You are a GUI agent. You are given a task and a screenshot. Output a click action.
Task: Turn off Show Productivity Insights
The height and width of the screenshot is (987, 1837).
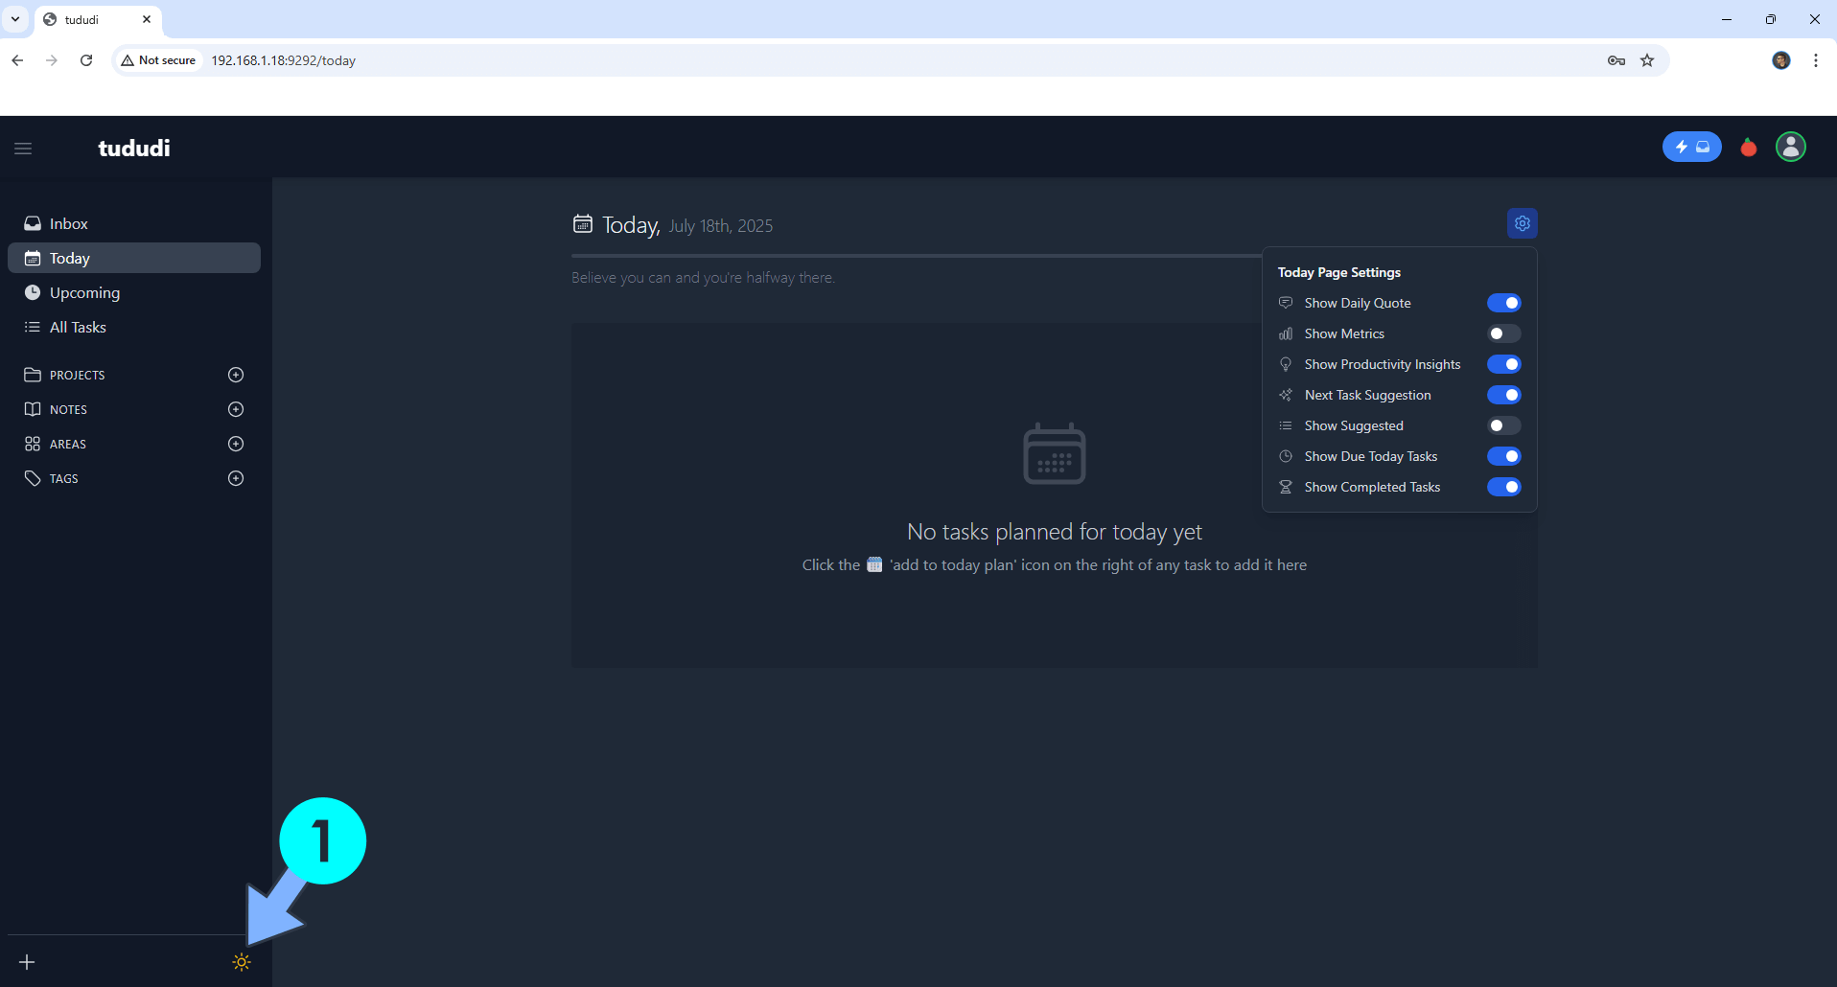[x=1504, y=364]
